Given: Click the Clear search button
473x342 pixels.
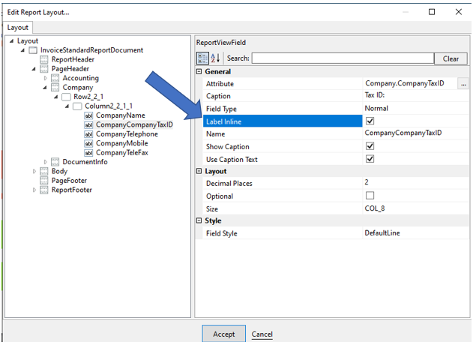Looking at the screenshot, I should pyautogui.click(x=451, y=58).
